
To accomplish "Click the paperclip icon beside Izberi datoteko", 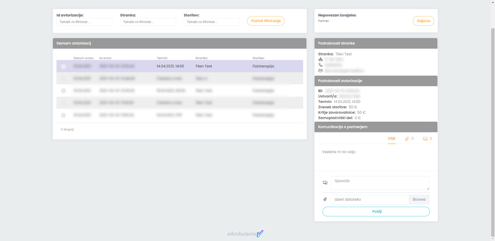I will 325,199.
